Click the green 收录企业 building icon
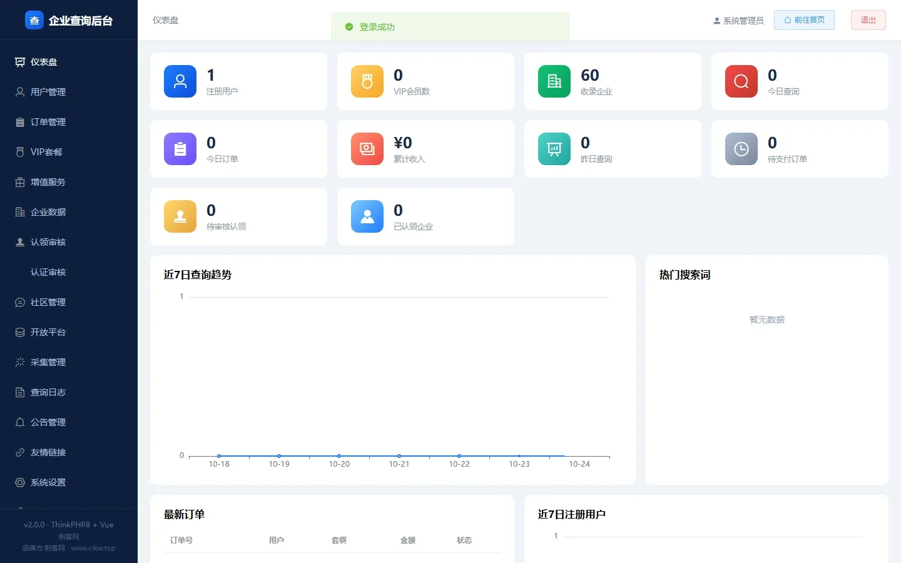The image size is (901, 563). pyautogui.click(x=554, y=81)
